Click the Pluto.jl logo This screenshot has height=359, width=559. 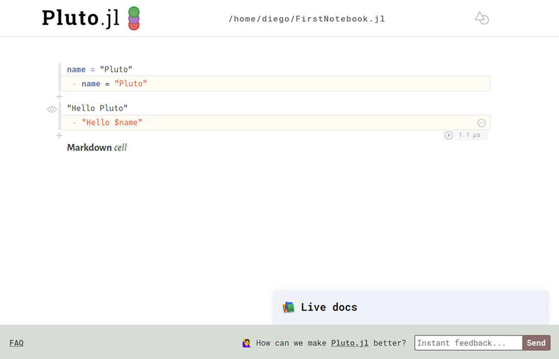90,18
